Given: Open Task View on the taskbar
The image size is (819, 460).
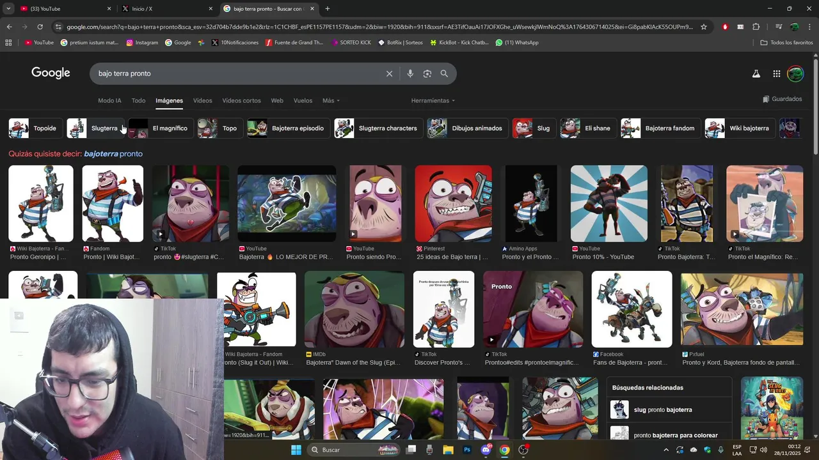Looking at the screenshot, I should 411,450.
